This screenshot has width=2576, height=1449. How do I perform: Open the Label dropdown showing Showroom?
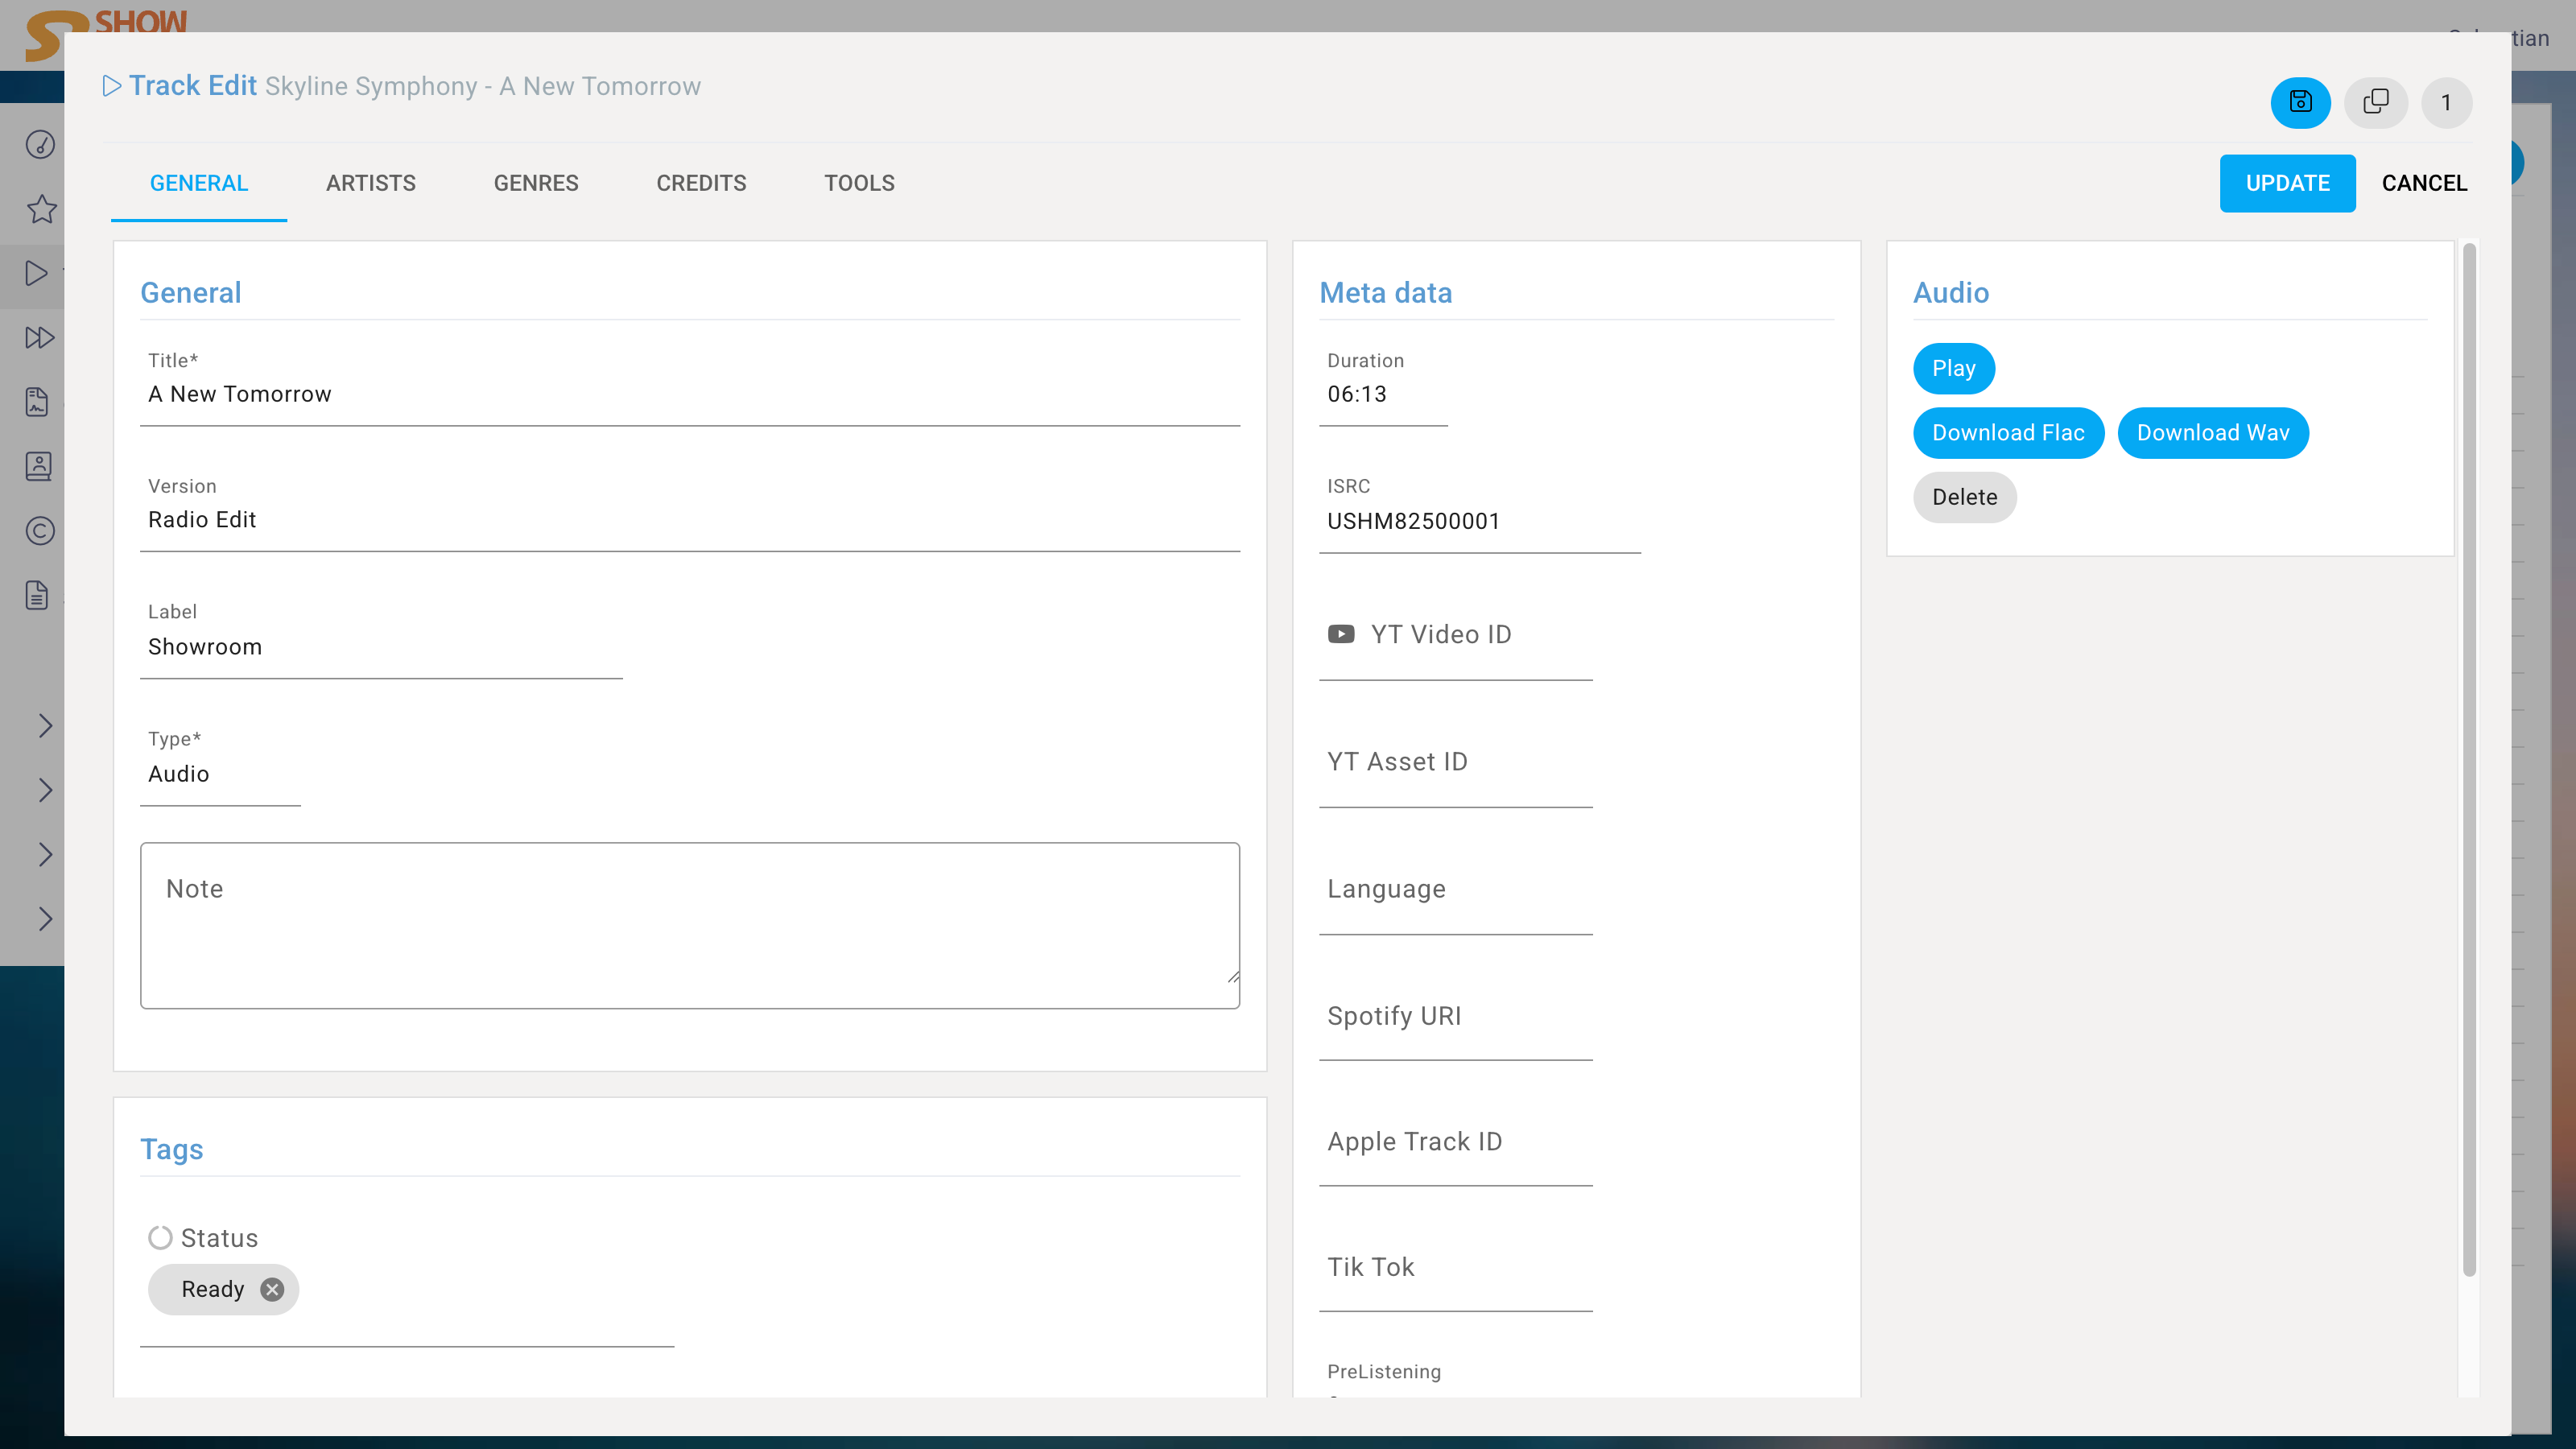[380, 647]
